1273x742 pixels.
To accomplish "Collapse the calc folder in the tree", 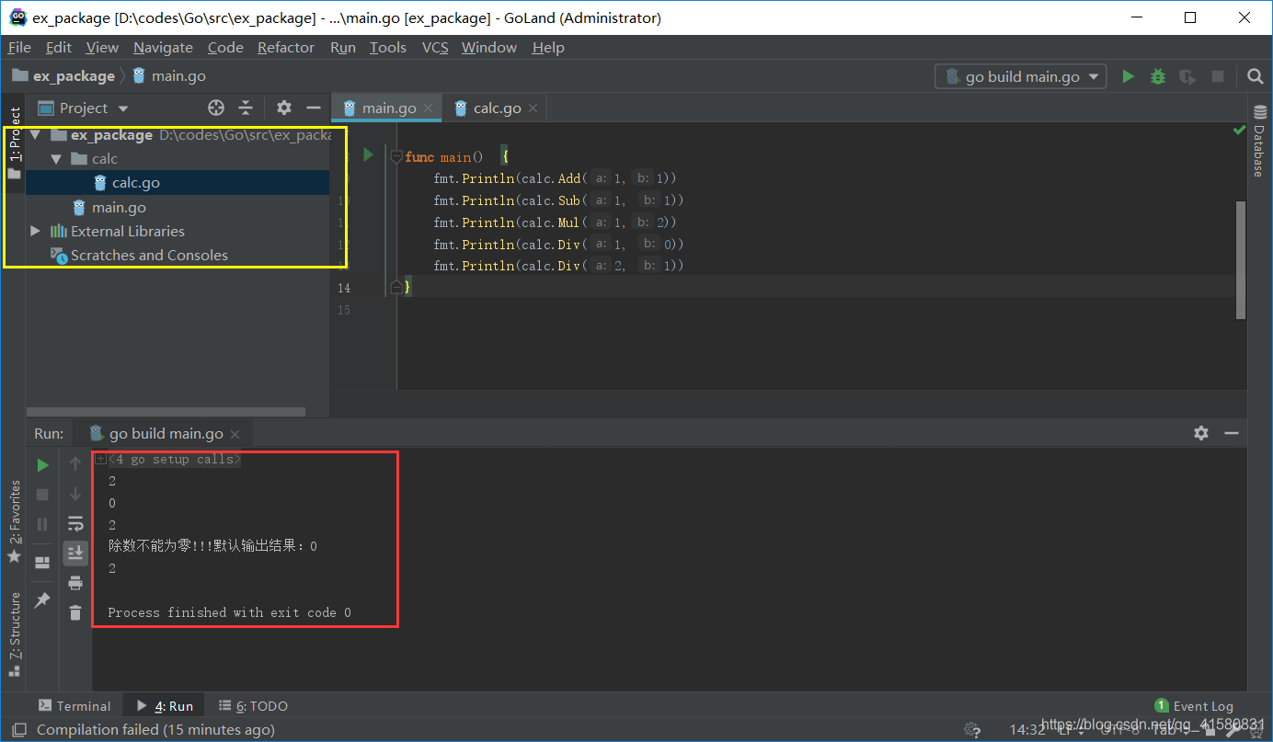I will coord(56,159).
